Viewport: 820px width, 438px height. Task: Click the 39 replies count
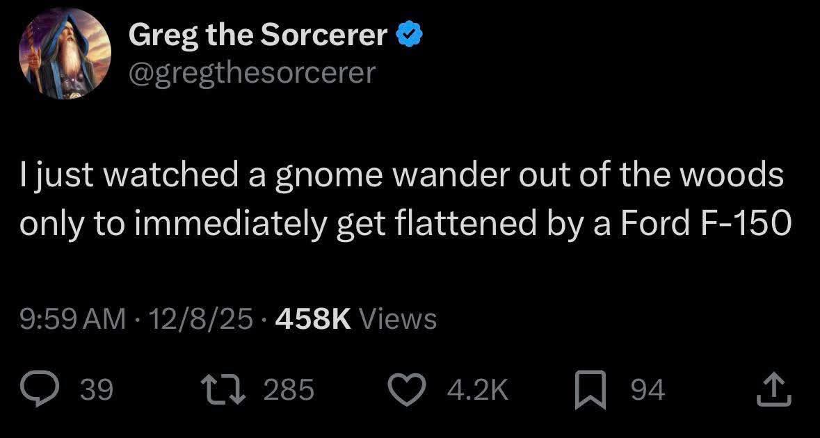96,391
